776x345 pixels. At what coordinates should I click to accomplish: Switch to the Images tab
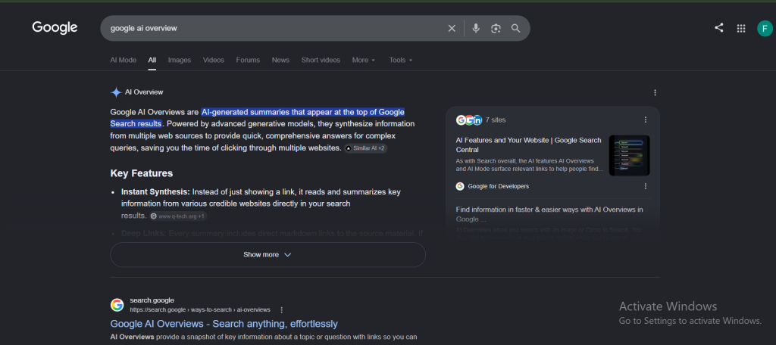[179, 60]
